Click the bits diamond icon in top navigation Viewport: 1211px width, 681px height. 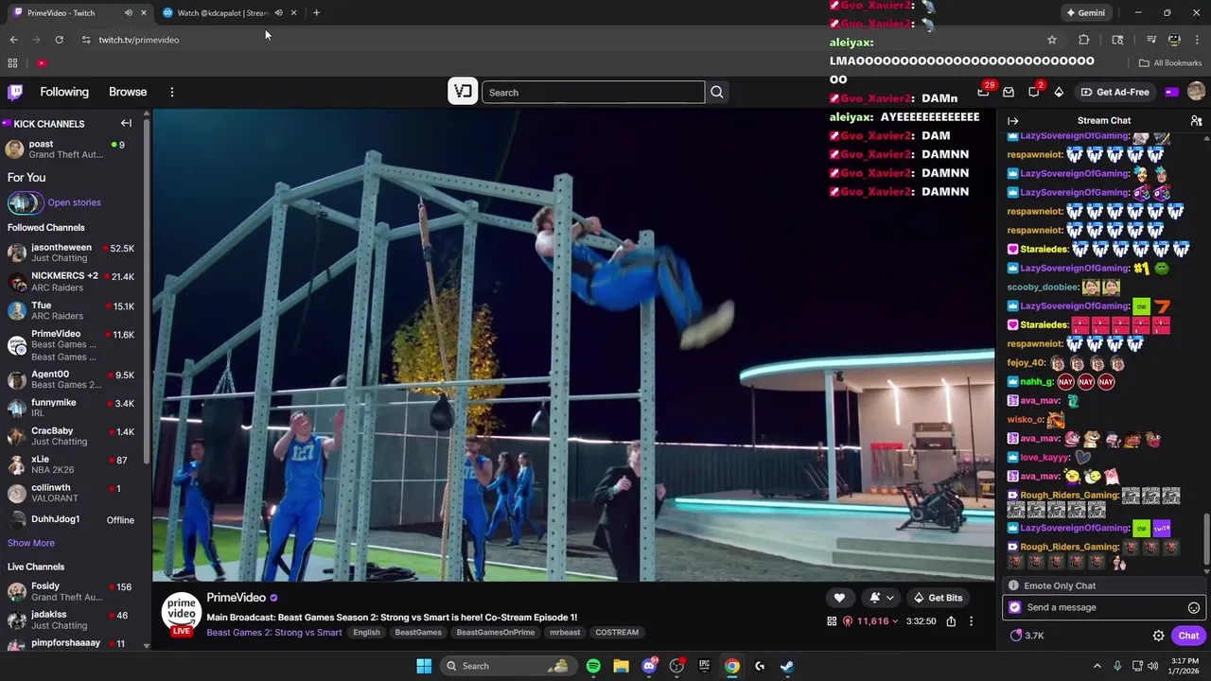pyautogui.click(x=1059, y=92)
